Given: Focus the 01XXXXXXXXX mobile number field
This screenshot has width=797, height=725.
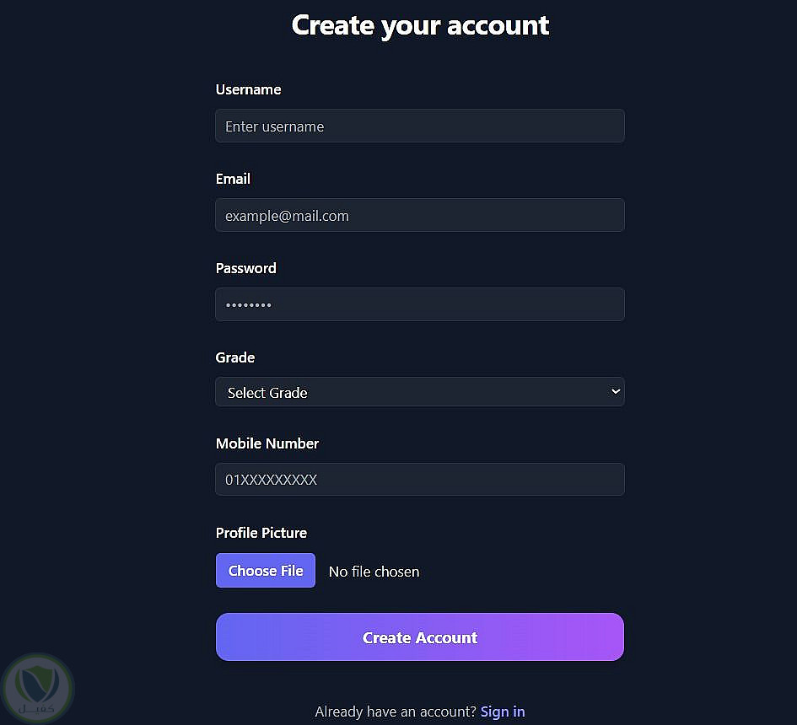Looking at the screenshot, I should pos(419,480).
